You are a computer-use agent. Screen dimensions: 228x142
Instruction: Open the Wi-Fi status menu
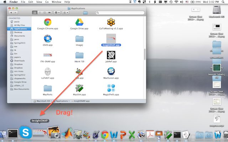[176, 2]
